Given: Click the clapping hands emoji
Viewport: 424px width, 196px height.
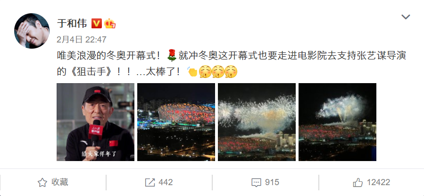Looking at the screenshot, I should 192,71.
